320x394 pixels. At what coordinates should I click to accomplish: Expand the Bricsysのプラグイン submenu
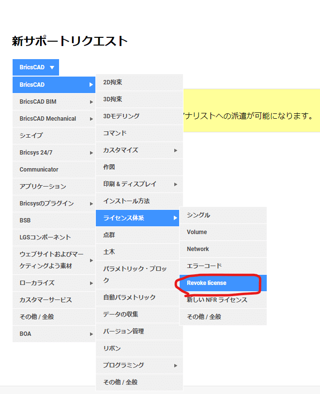(54, 204)
